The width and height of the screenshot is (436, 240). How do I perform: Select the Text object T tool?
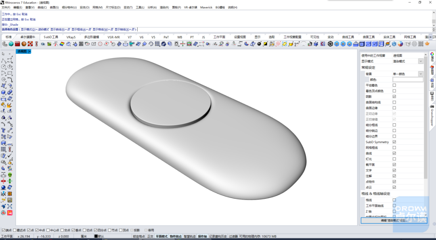[x=3, y=130]
